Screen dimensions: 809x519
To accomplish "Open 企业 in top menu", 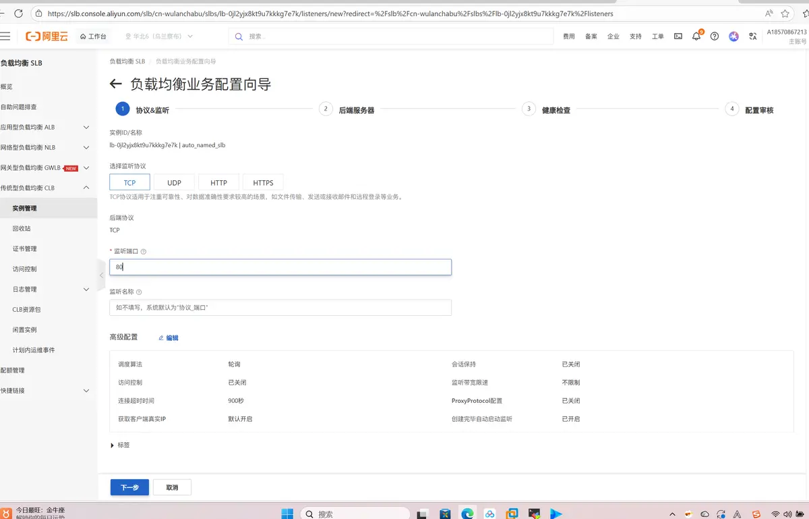I will point(613,36).
